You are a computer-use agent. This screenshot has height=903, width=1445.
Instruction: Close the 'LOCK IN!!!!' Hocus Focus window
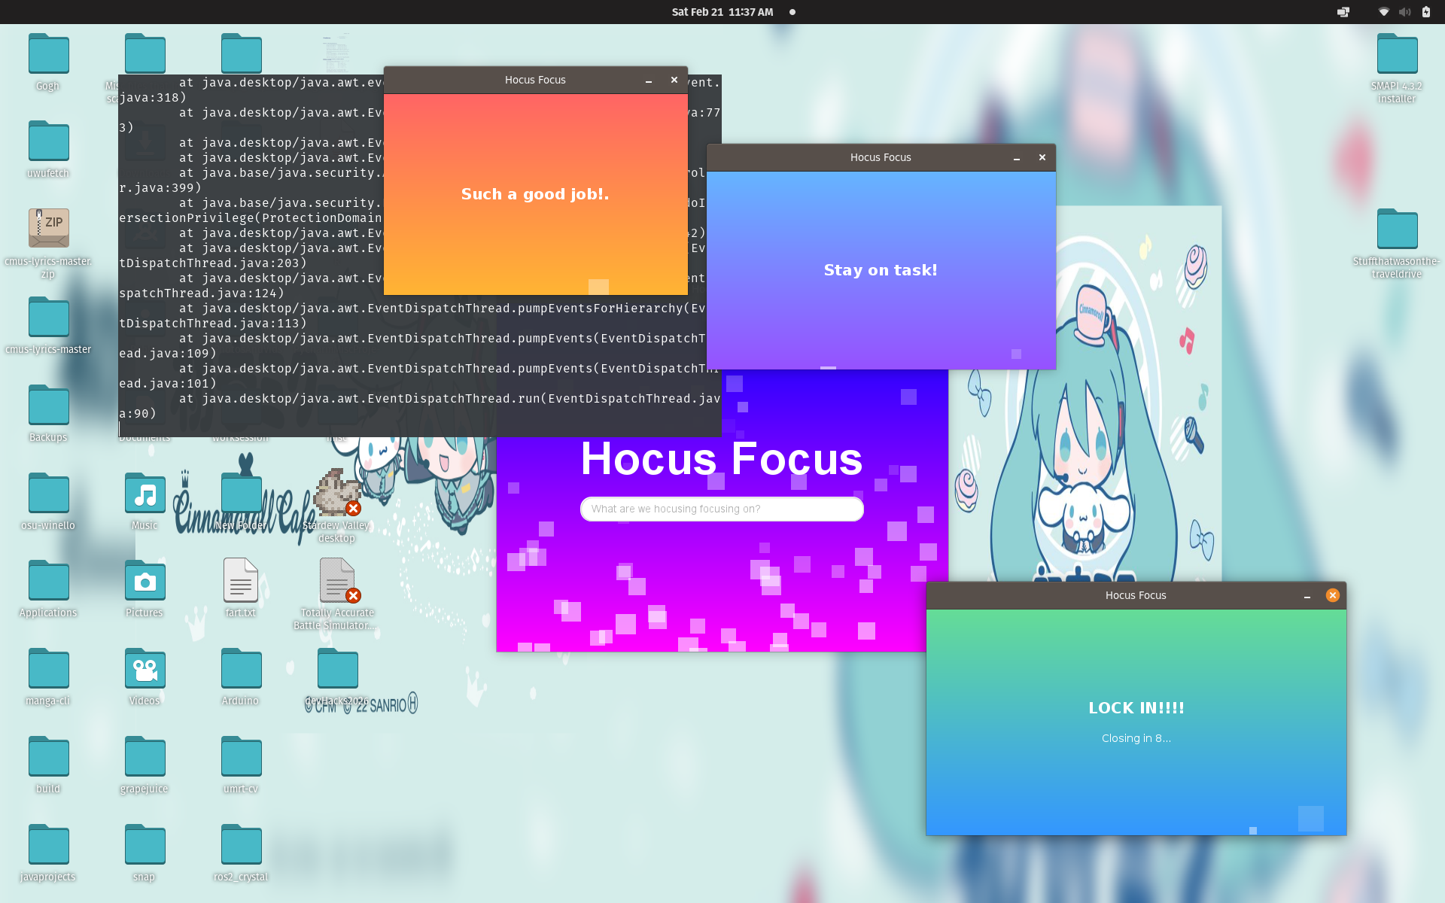[1332, 595]
